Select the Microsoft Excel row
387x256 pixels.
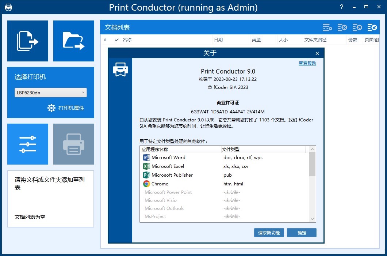(225, 166)
